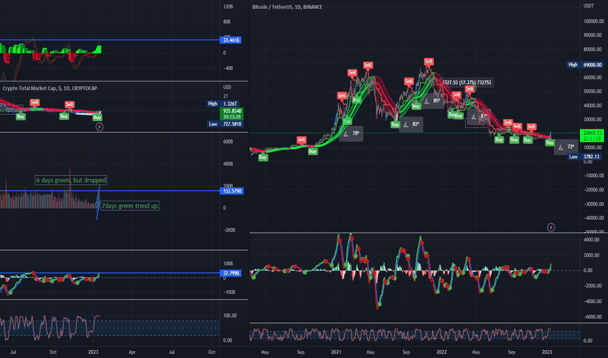Click the 7327.53 (17.37%) measurement label
The image size is (608, 358).
pos(466,83)
